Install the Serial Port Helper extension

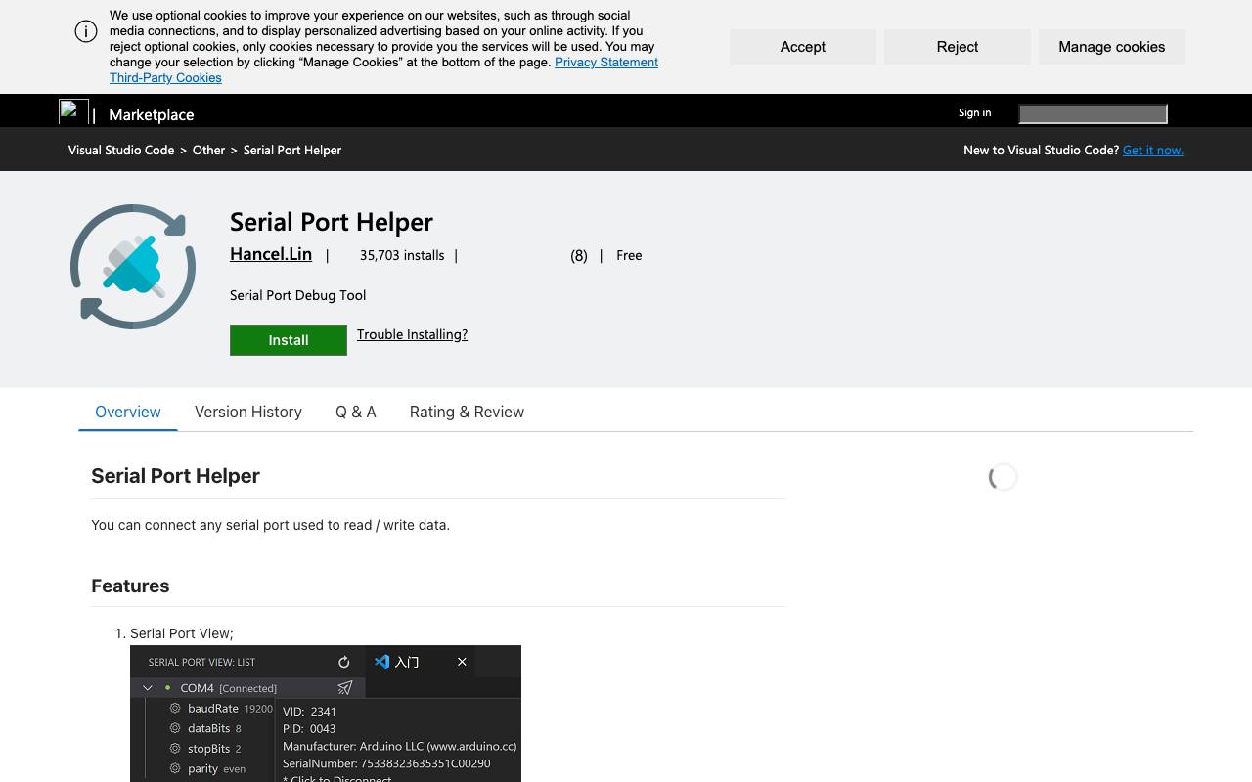[x=289, y=340]
